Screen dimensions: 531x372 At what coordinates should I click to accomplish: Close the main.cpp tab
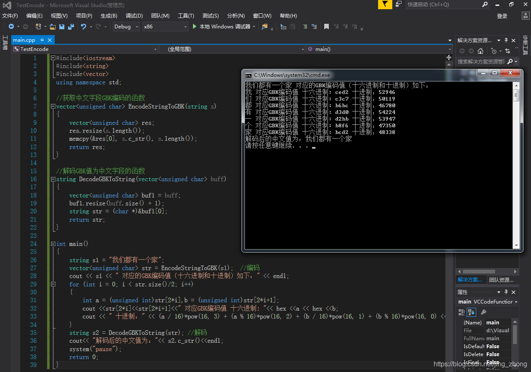pyautogui.click(x=50, y=40)
